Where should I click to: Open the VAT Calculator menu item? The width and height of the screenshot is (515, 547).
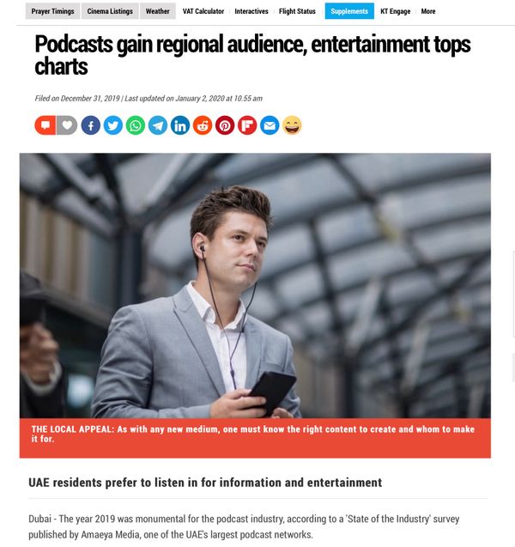point(203,11)
